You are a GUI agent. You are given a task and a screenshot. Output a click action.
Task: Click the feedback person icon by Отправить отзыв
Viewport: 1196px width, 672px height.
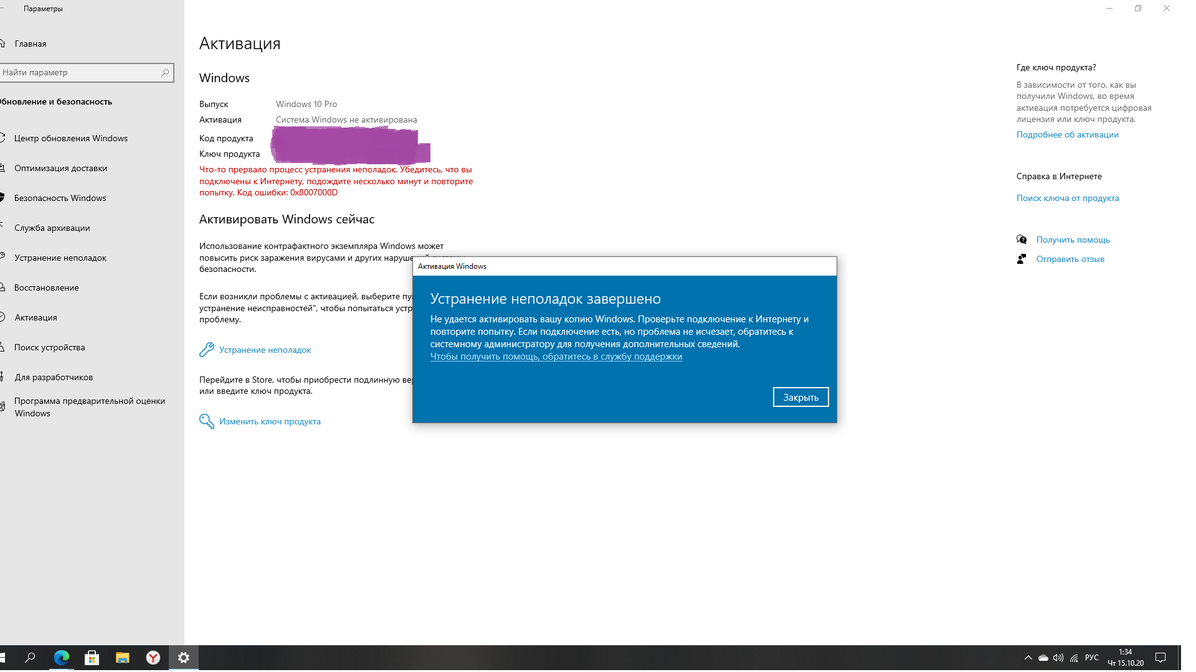[x=1022, y=259]
